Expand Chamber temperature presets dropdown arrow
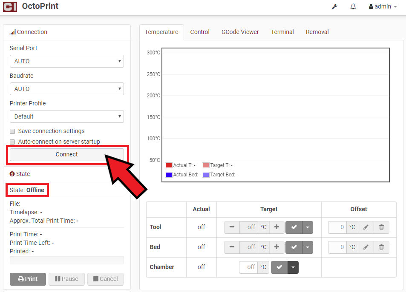This screenshot has width=406, height=292. pyautogui.click(x=293, y=267)
